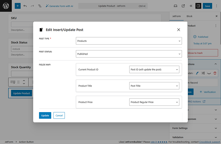221x144 pixels.
Task: Open Current Product ID field mapping dropdown
Action: (x=154, y=69)
